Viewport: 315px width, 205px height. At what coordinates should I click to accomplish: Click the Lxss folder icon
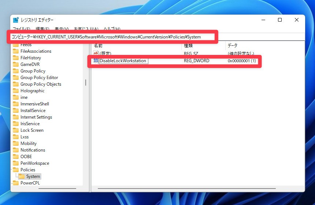coord(16,137)
